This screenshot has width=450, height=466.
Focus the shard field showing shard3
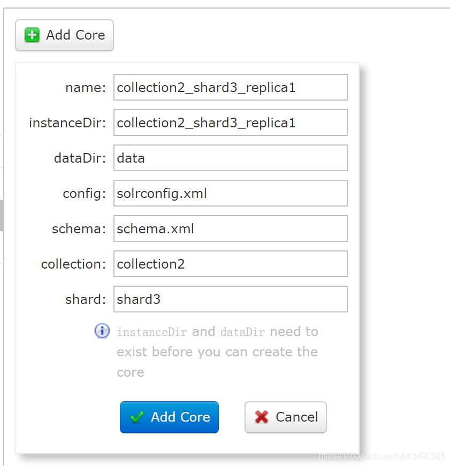[230, 299]
